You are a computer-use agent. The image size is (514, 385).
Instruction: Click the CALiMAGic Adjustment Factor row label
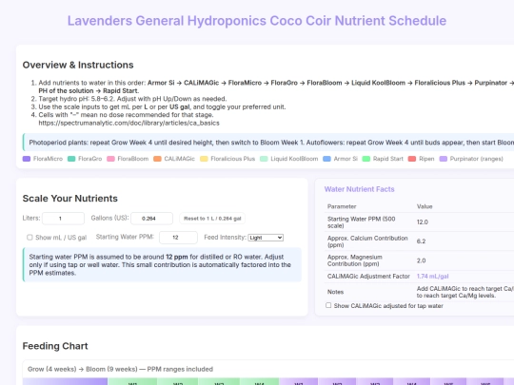tap(368, 277)
